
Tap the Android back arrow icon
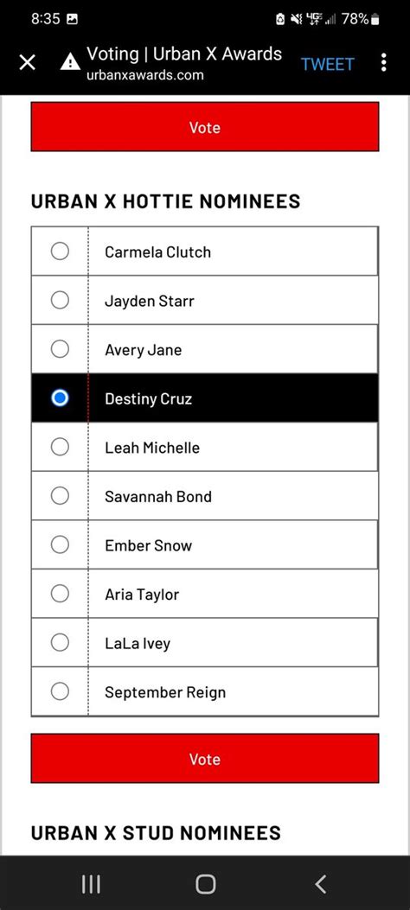point(320,884)
